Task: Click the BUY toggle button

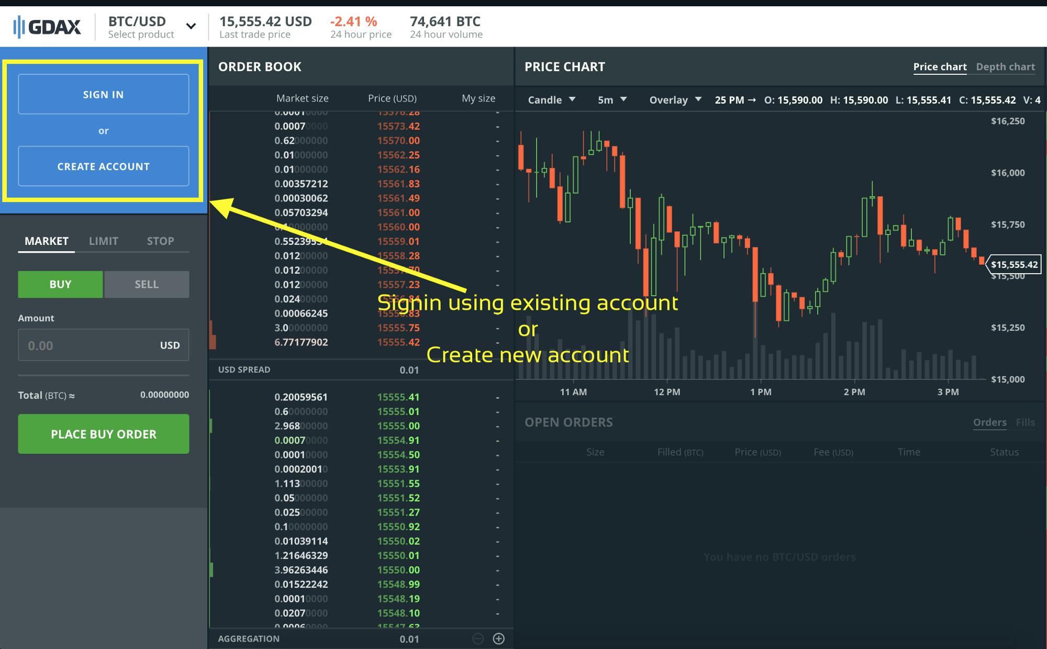Action: coord(59,284)
